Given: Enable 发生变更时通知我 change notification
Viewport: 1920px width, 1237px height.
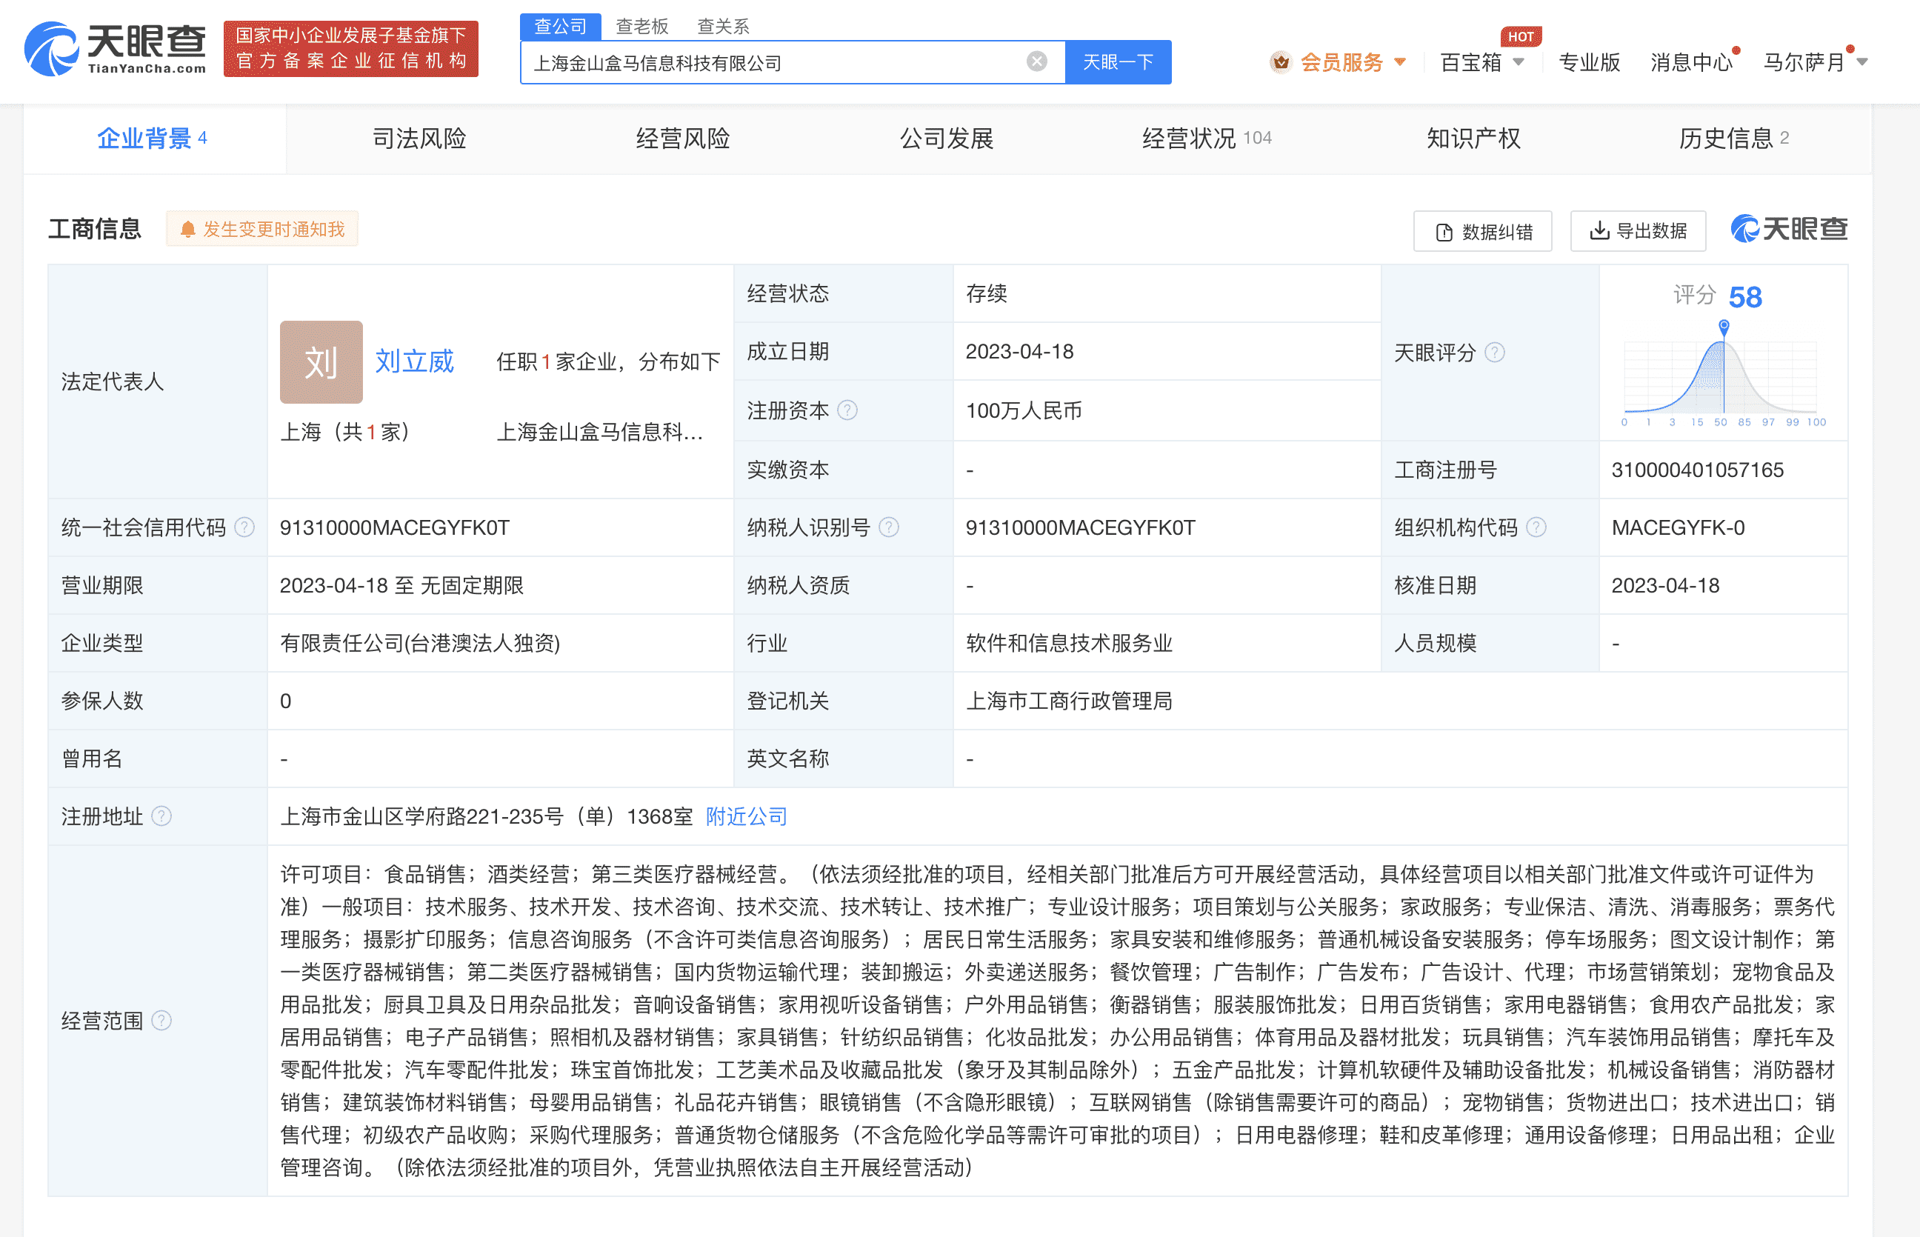Looking at the screenshot, I should 262,228.
